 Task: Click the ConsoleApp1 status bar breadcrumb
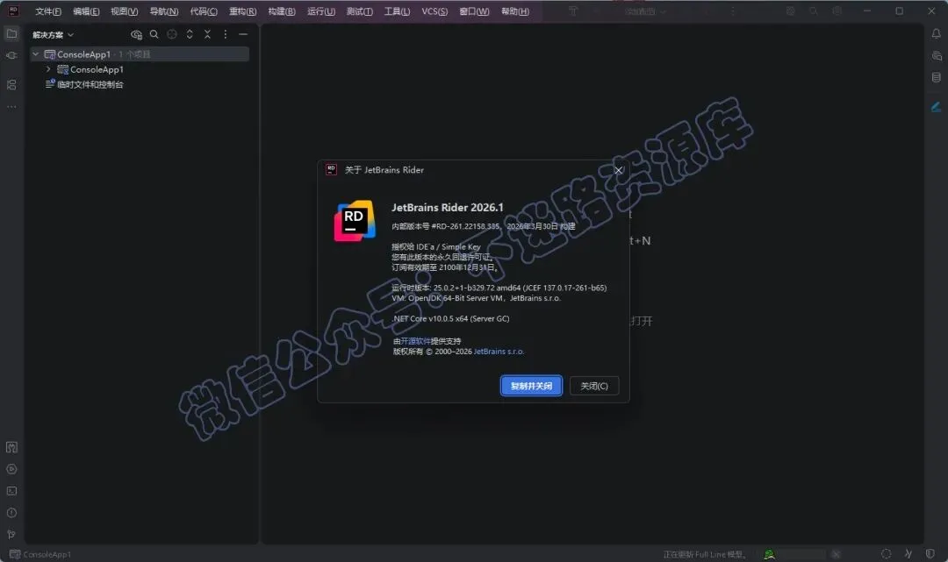point(40,554)
